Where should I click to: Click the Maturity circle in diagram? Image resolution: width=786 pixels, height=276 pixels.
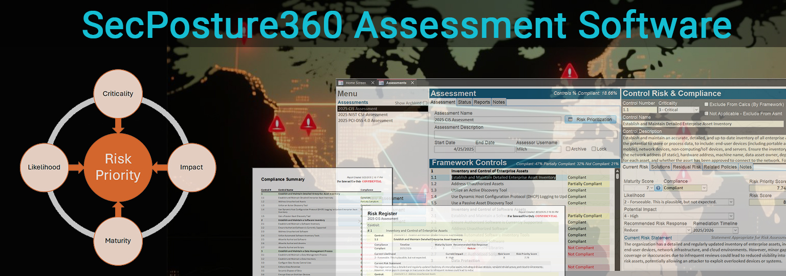click(118, 240)
